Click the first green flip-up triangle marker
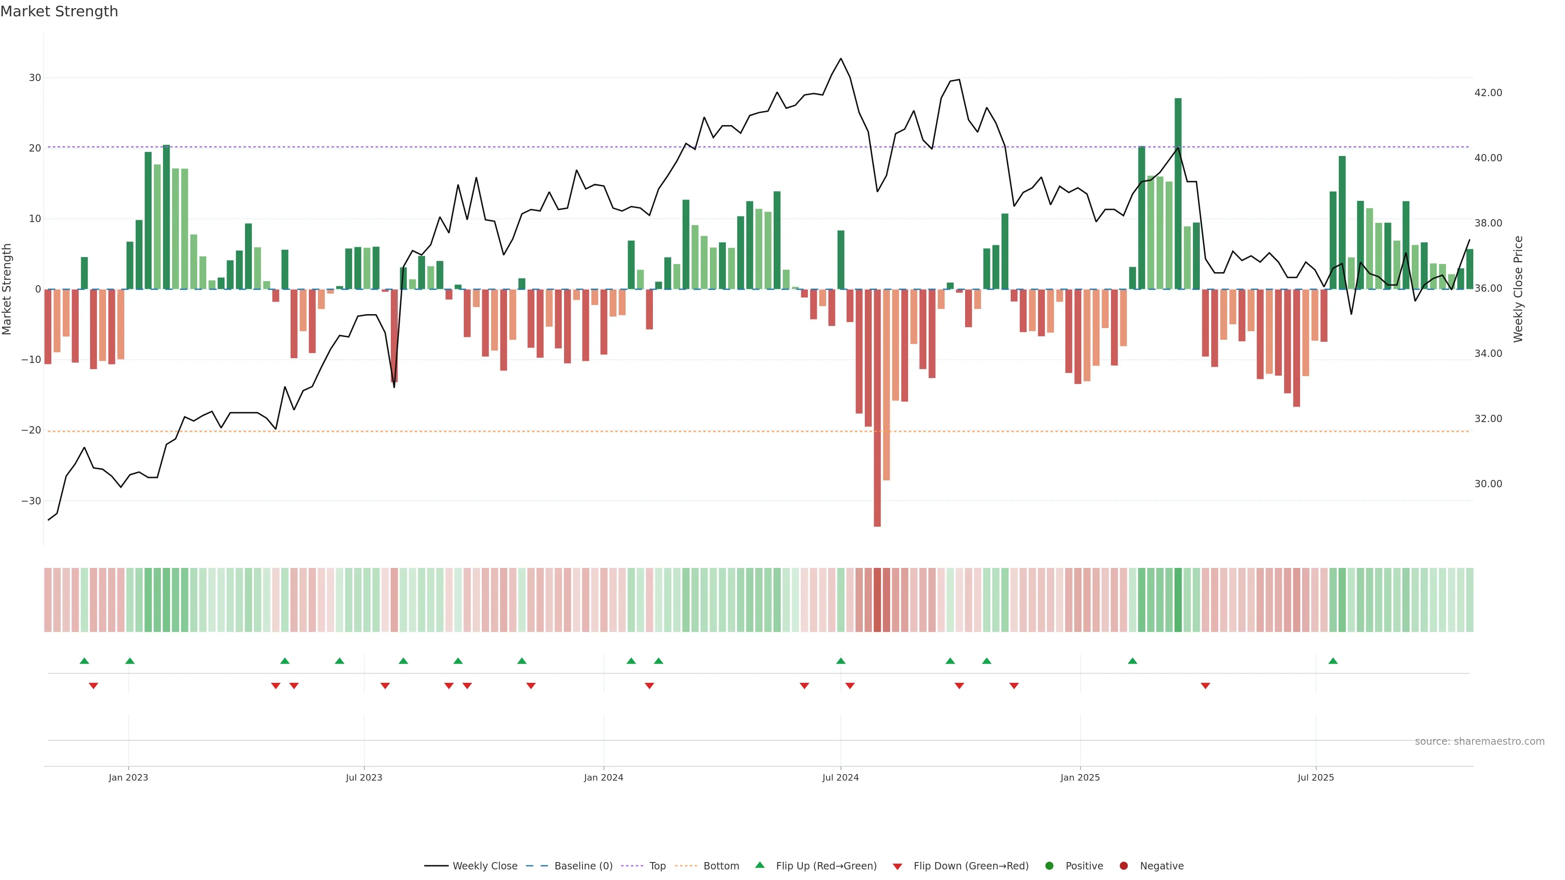Image resolution: width=1565 pixels, height=880 pixels. (x=84, y=661)
